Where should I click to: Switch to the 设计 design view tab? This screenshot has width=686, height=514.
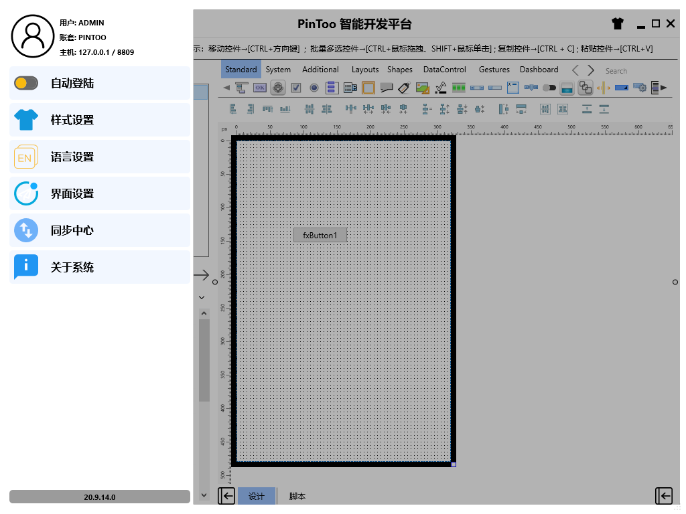coord(257,496)
